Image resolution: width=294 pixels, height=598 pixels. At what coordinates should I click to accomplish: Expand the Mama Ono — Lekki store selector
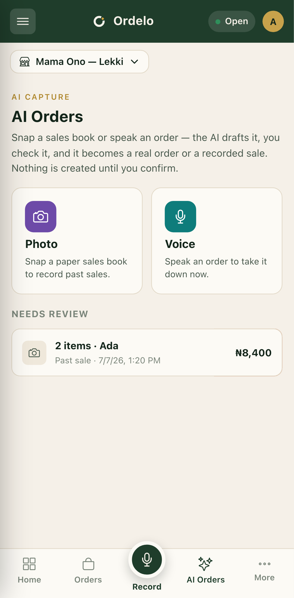coord(80,62)
